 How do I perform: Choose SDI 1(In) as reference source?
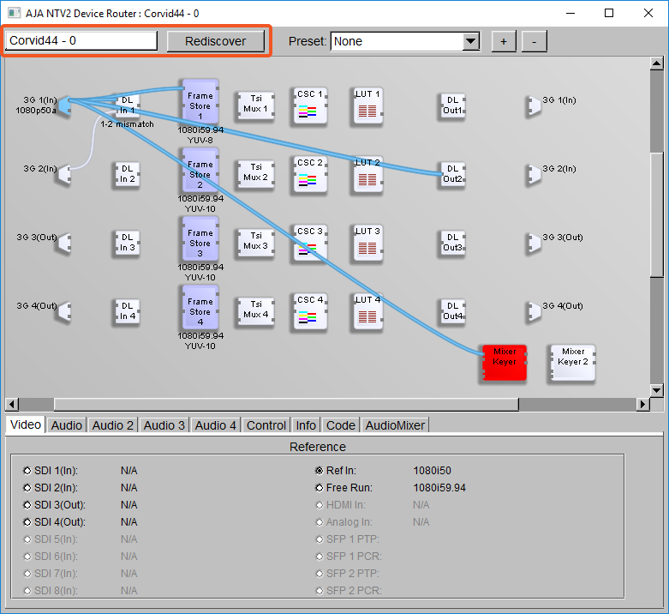[x=27, y=471]
